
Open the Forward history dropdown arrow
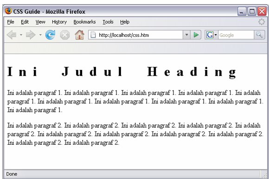point(40,35)
